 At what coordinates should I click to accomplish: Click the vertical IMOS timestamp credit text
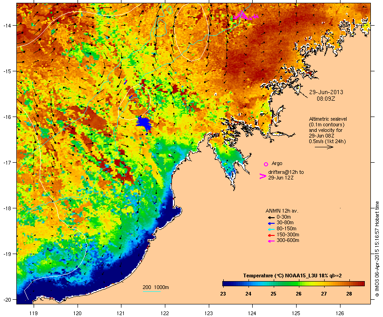[x=377, y=249]
